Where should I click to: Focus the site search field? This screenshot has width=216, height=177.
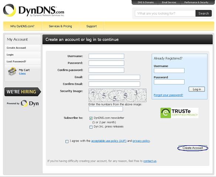click(165, 13)
